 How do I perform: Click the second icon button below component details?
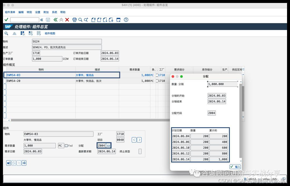(x=14, y=163)
